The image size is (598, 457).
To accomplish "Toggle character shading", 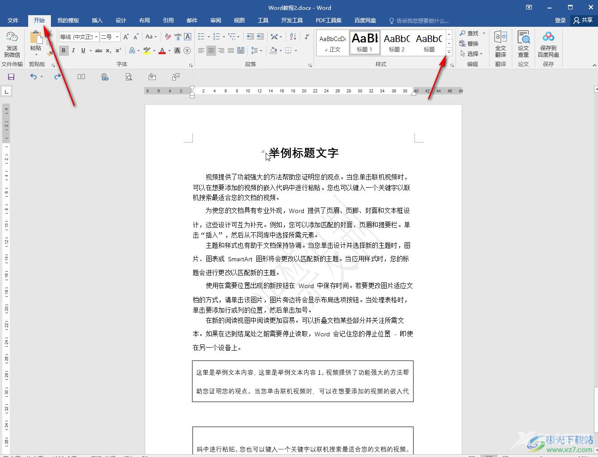I will [177, 50].
